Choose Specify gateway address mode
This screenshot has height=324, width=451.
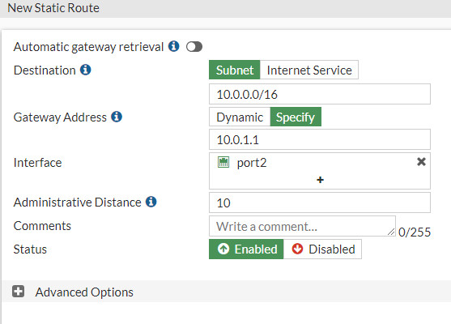coord(296,117)
